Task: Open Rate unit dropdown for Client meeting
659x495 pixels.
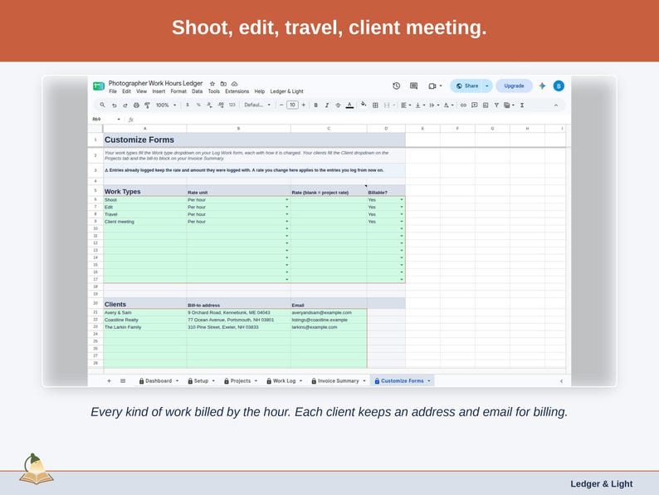Action: click(x=287, y=222)
